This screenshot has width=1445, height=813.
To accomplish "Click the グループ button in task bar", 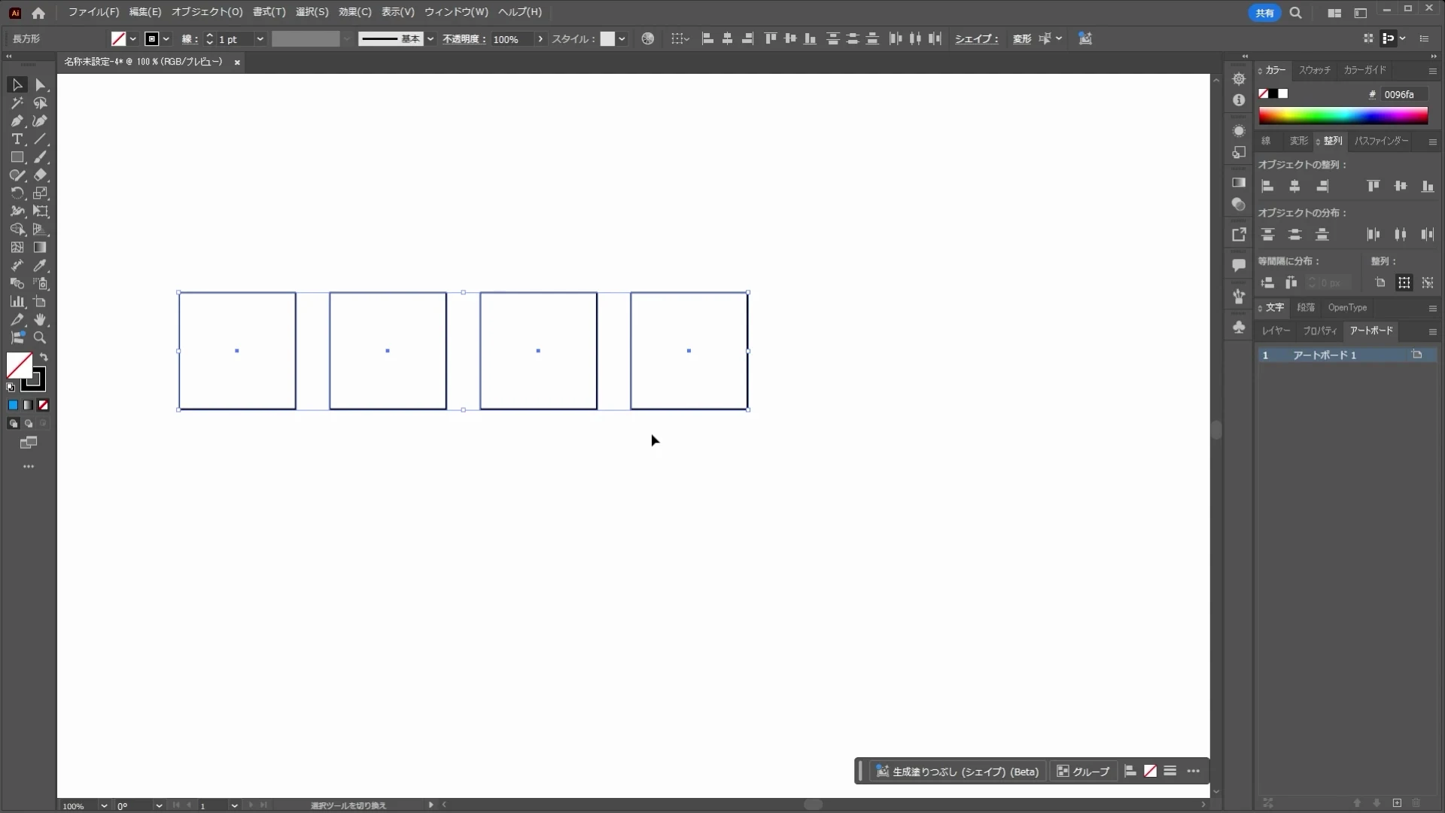I will coord(1083,772).
